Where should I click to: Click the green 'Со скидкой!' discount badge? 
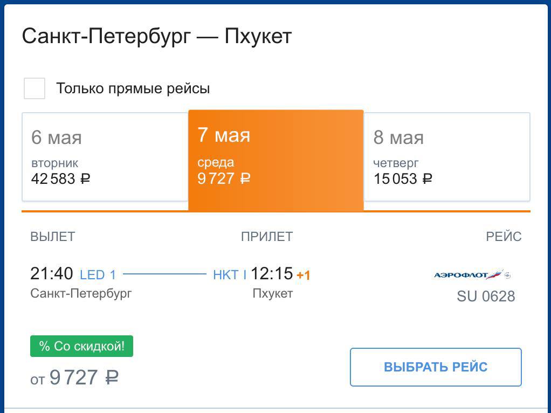click(x=81, y=346)
